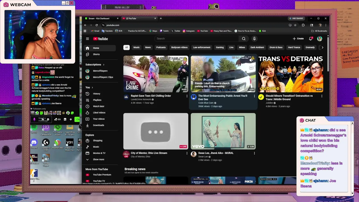The height and width of the screenshot is (202, 359).
Task: Open options menu for Should Minors Transition video
Action: point(322,96)
